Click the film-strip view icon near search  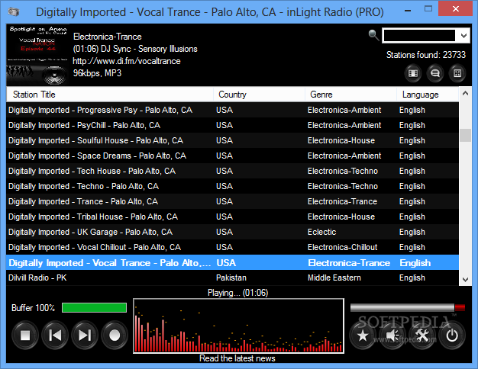coord(413,73)
